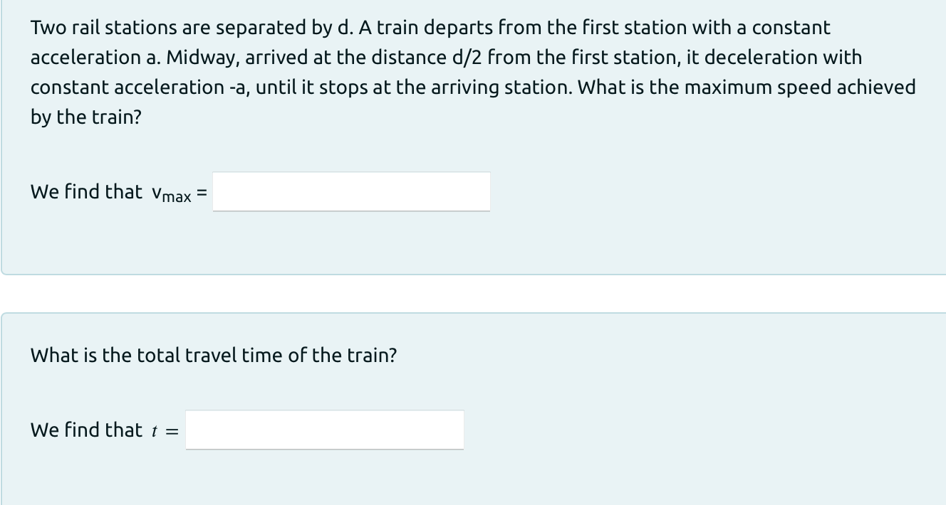Place cursor in the maximum speed answer box
Viewport: 946px width, 505px height.
351,191
